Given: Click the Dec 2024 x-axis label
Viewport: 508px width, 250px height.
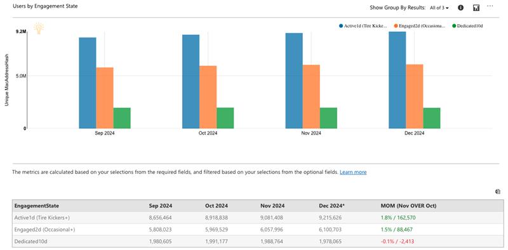Looking at the screenshot, I should 415,133.
